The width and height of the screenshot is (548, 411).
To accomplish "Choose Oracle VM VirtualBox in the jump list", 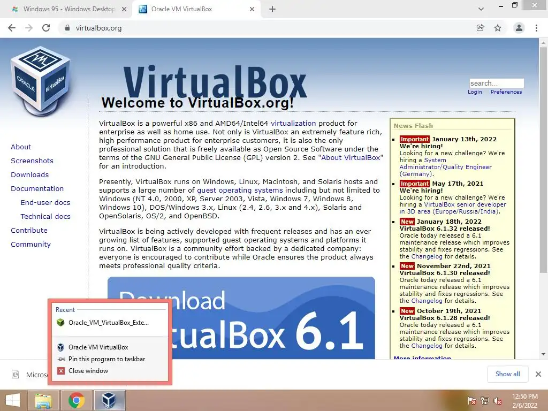I will click(109, 347).
